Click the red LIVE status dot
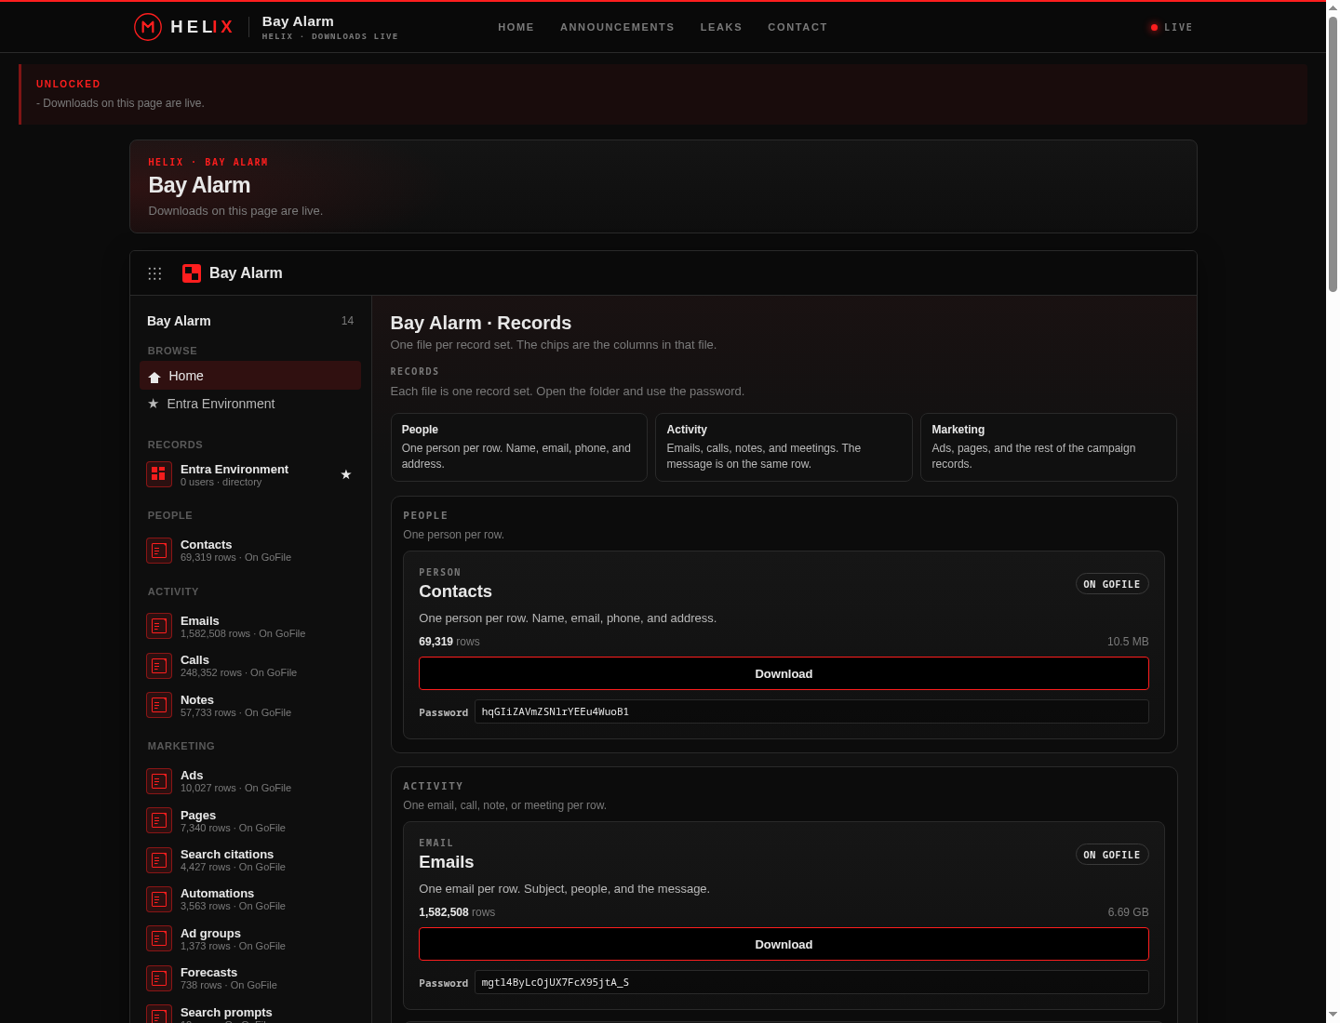The width and height of the screenshot is (1340, 1023). [x=1154, y=27]
